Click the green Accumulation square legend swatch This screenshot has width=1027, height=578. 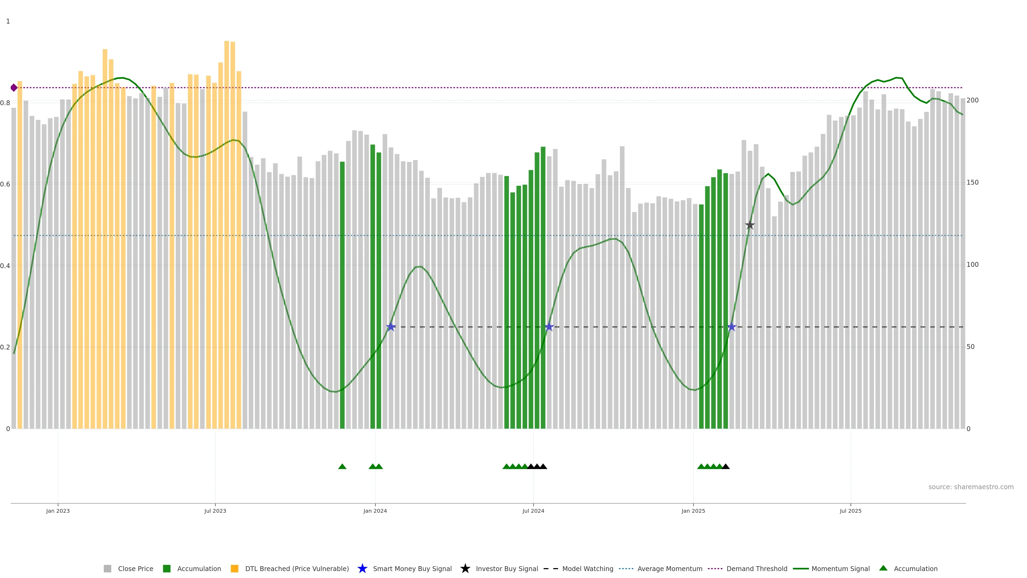tap(167, 568)
